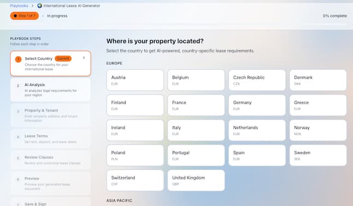Image resolution: width=353 pixels, height=206 pixels.
Task: Choose France as the country
Action: (196, 105)
